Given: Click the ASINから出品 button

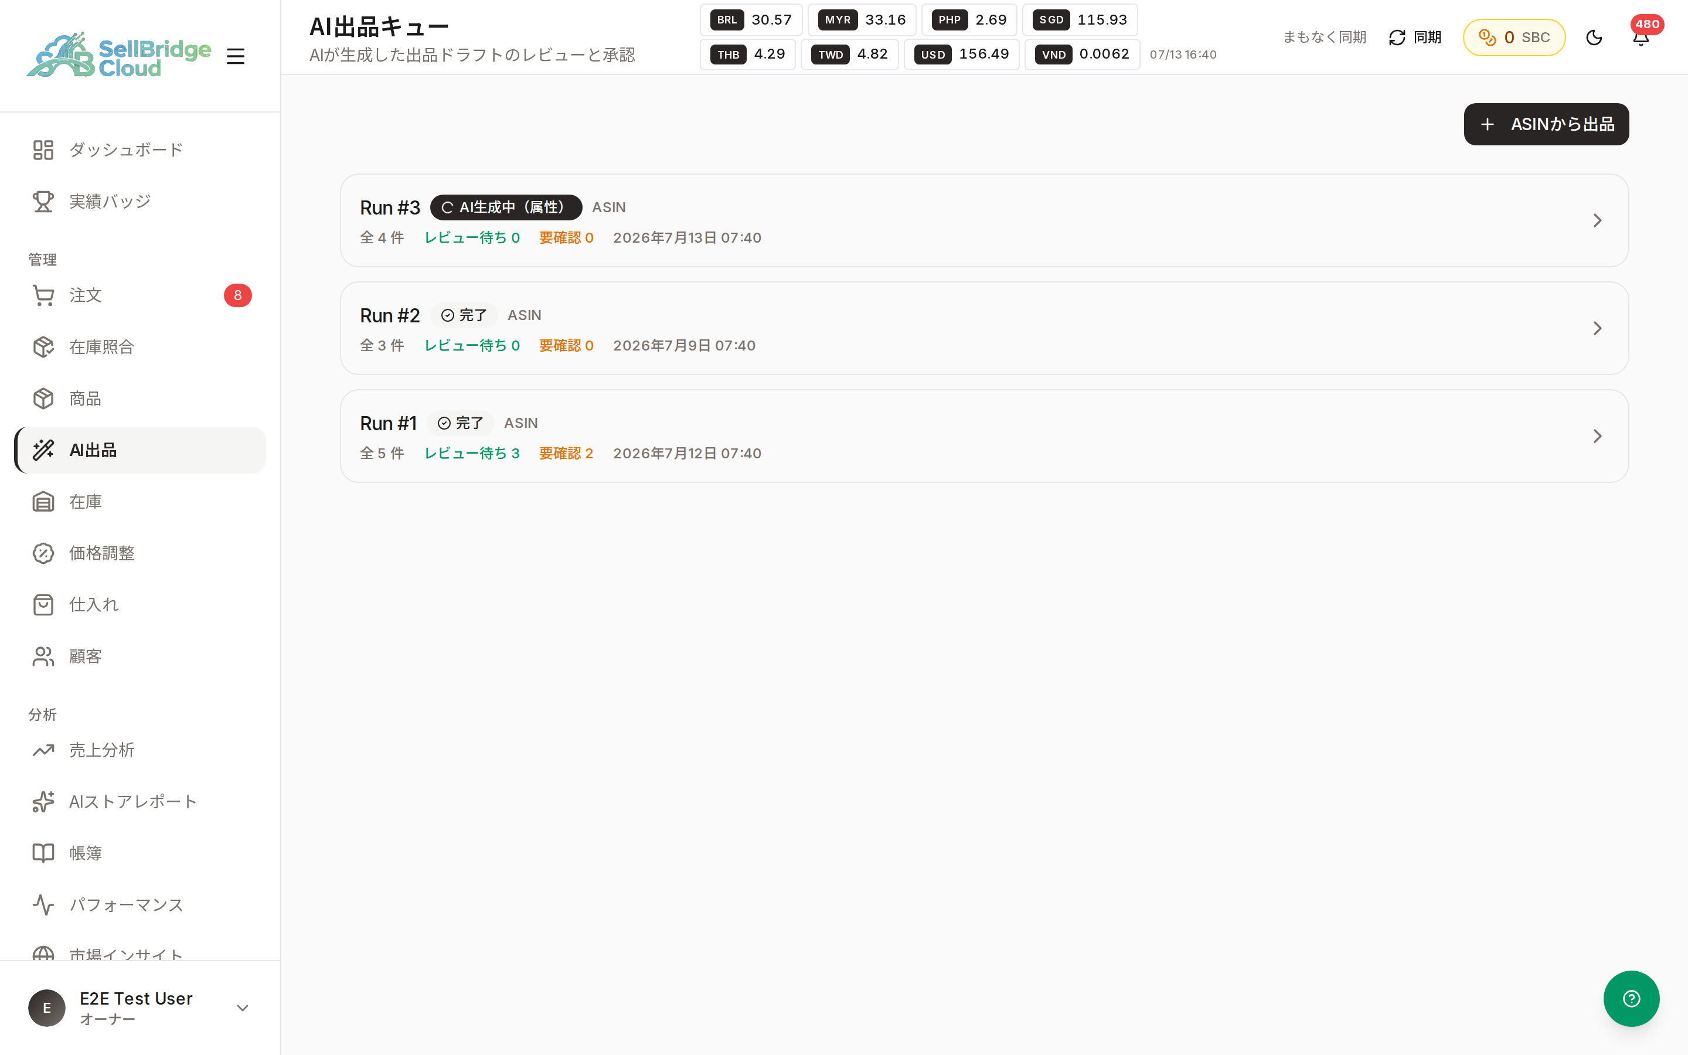Looking at the screenshot, I should point(1546,124).
